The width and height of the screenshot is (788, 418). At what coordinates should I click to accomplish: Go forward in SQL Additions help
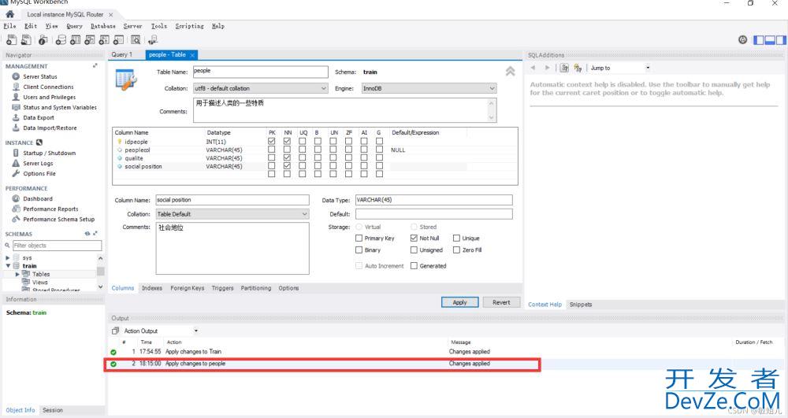pyautogui.click(x=548, y=68)
